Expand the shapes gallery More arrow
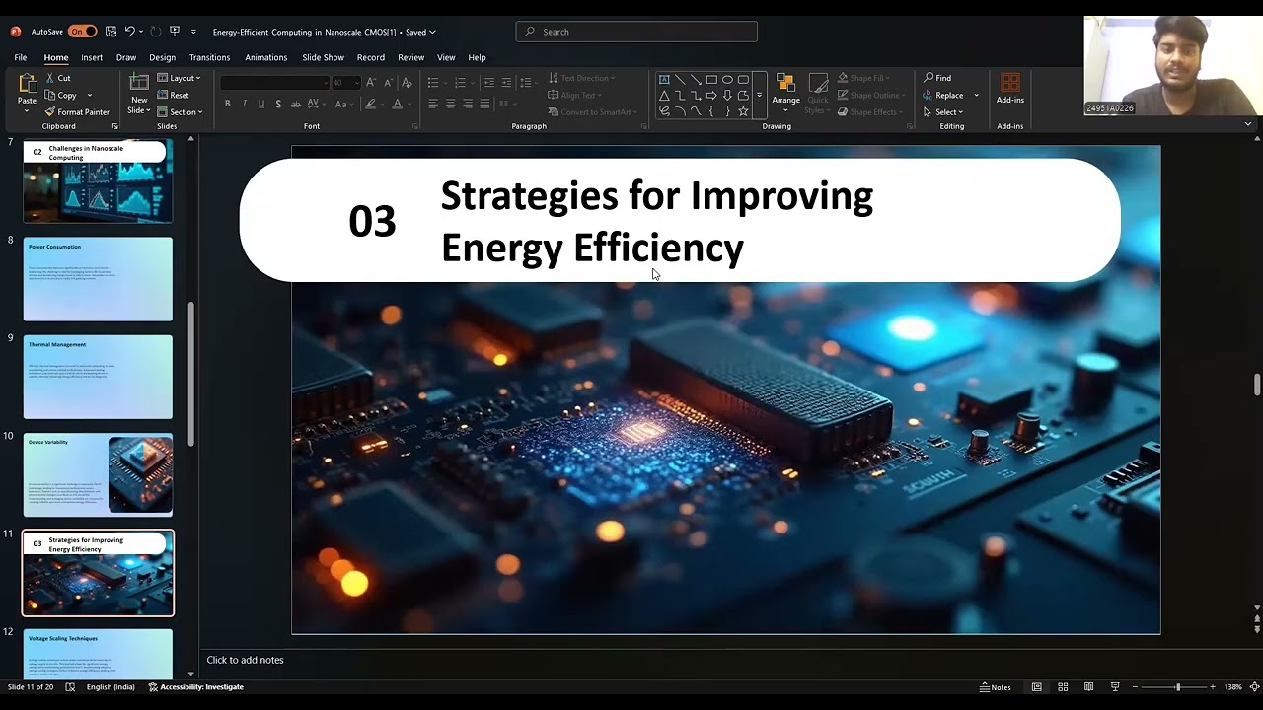The width and height of the screenshot is (1263, 710). 759,96
